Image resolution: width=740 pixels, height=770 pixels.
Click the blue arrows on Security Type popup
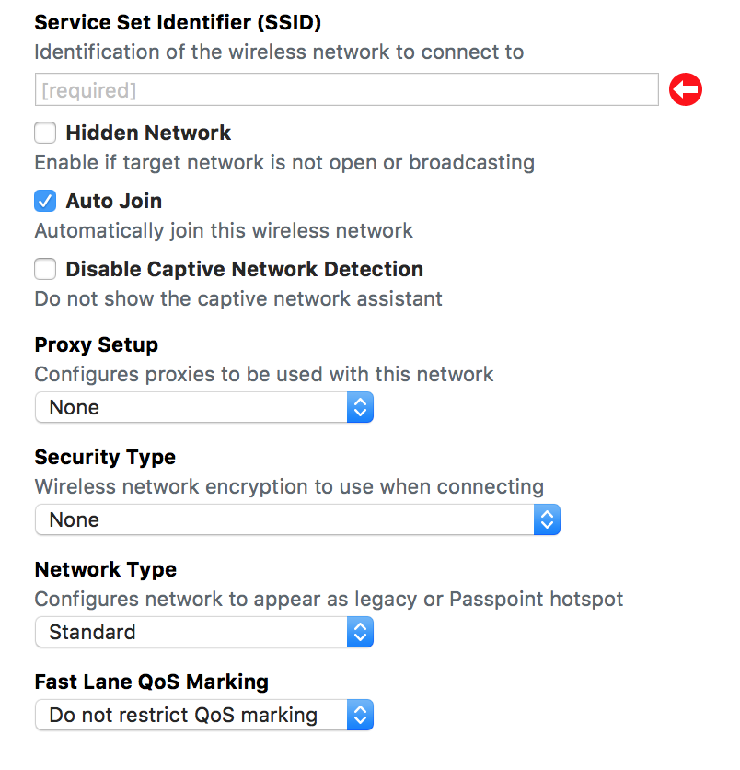pyautogui.click(x=547, y=519)
